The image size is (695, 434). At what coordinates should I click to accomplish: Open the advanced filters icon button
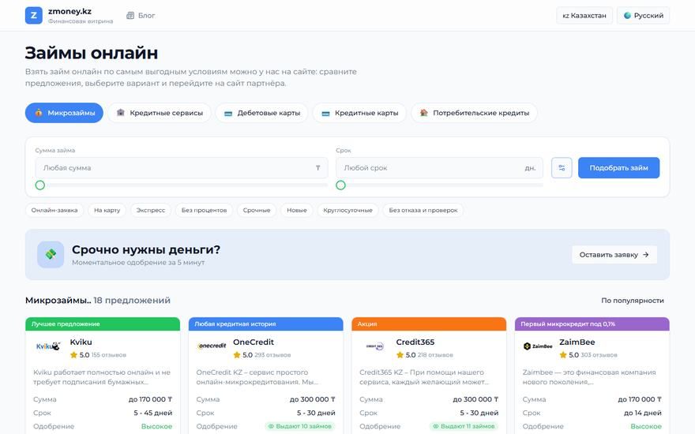click(562, 168)
